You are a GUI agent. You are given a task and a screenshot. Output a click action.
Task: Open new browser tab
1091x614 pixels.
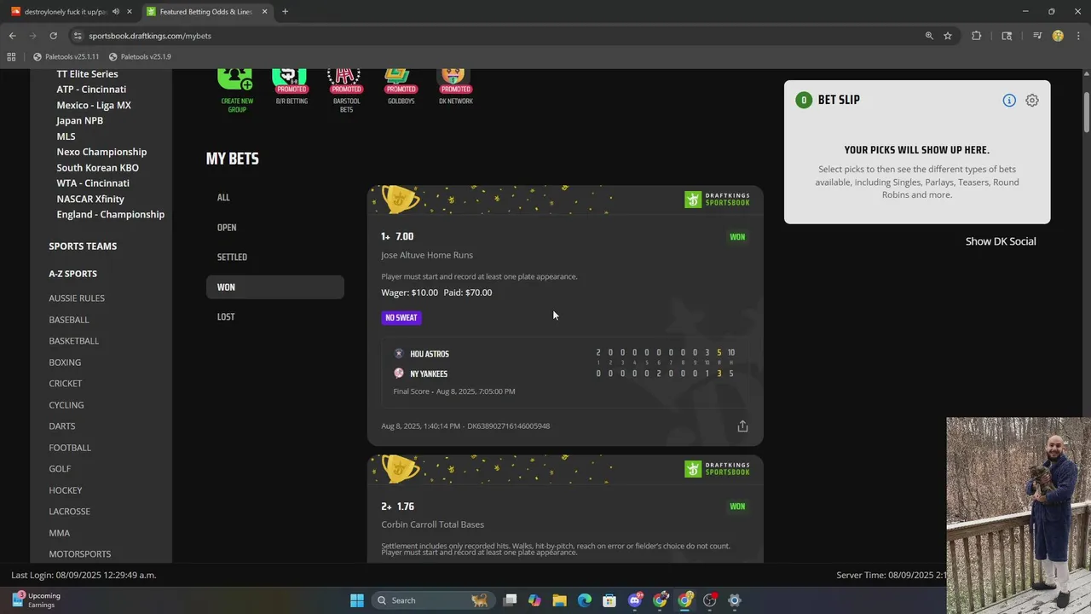pyautogui.click(x=285, y=11)
